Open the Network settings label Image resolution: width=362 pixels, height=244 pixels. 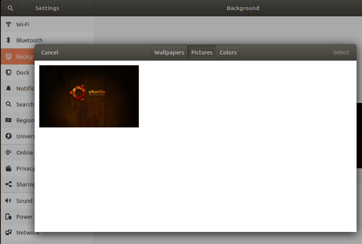pos(28,233)
